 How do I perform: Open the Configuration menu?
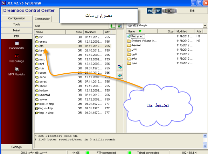tap(17, 18)
